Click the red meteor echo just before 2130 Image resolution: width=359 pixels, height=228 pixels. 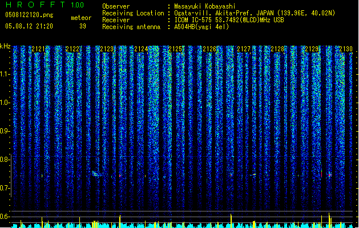[x=330, y=175]
